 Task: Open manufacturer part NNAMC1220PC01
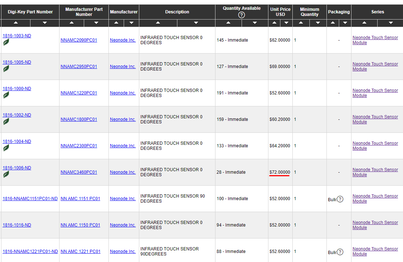[x=79, y=93]
